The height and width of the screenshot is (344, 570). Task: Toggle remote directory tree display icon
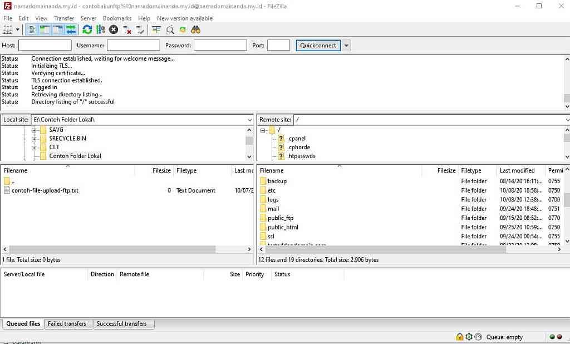[x=58, y=30]
